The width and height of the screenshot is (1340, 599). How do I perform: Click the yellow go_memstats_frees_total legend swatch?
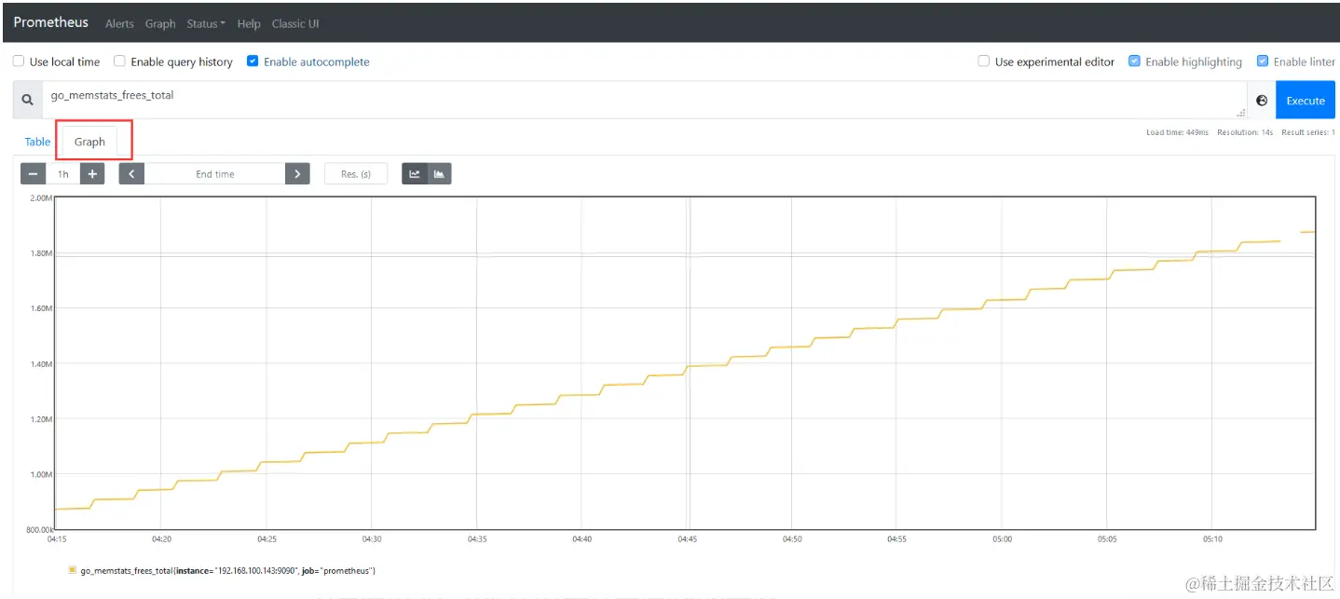73,569
